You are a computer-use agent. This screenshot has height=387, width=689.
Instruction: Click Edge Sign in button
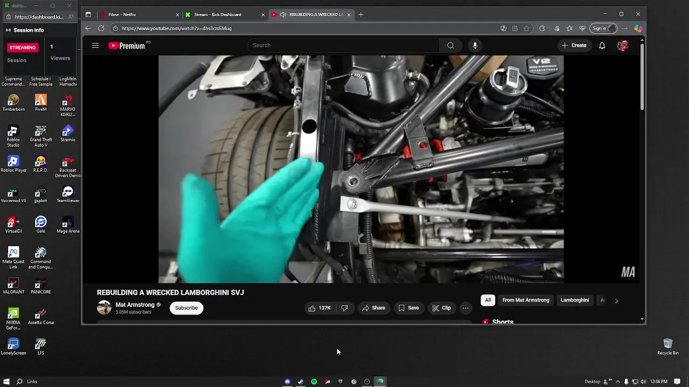603,28
